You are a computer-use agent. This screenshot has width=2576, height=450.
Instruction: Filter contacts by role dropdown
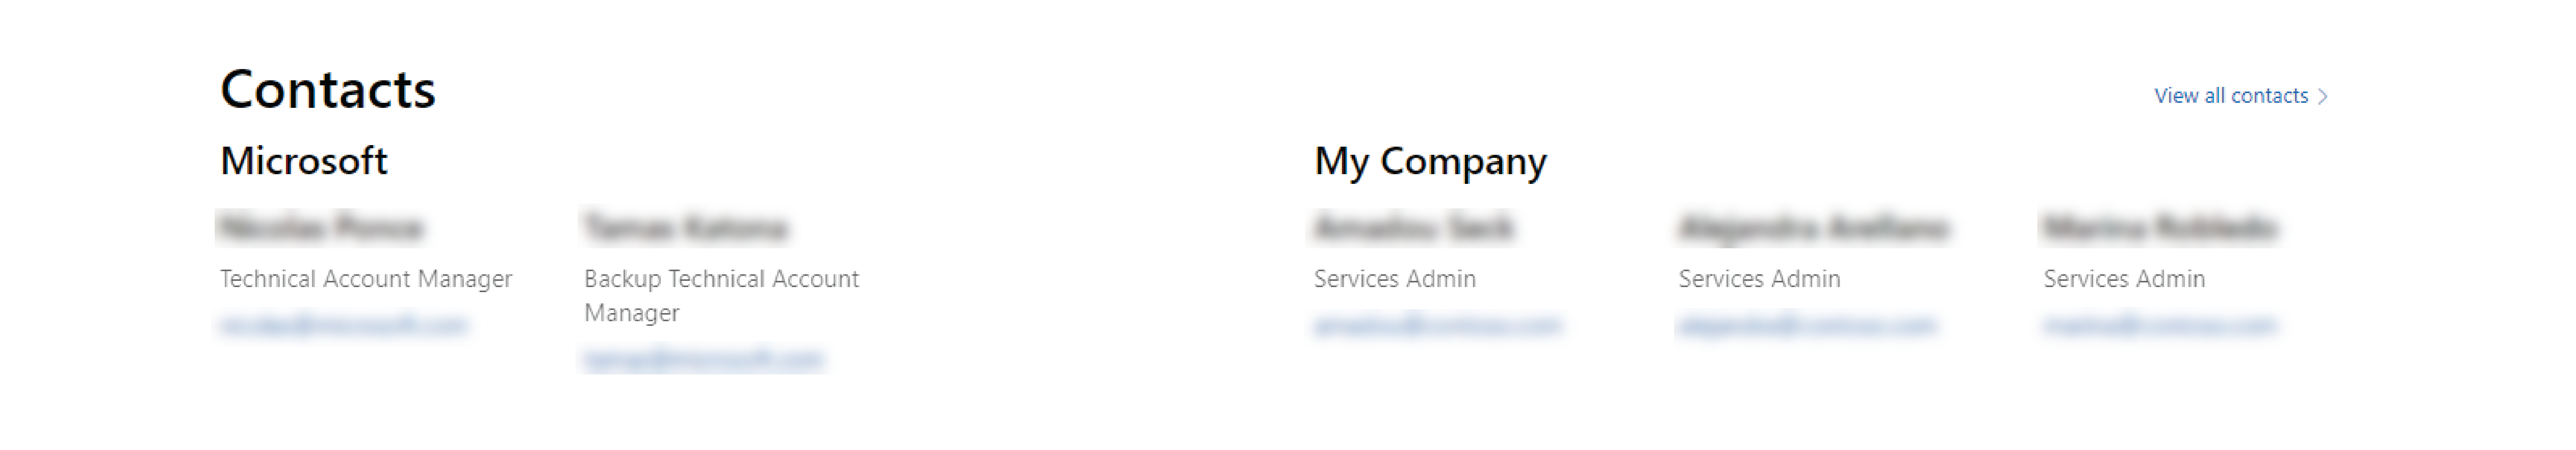[x=2231, y=93]
